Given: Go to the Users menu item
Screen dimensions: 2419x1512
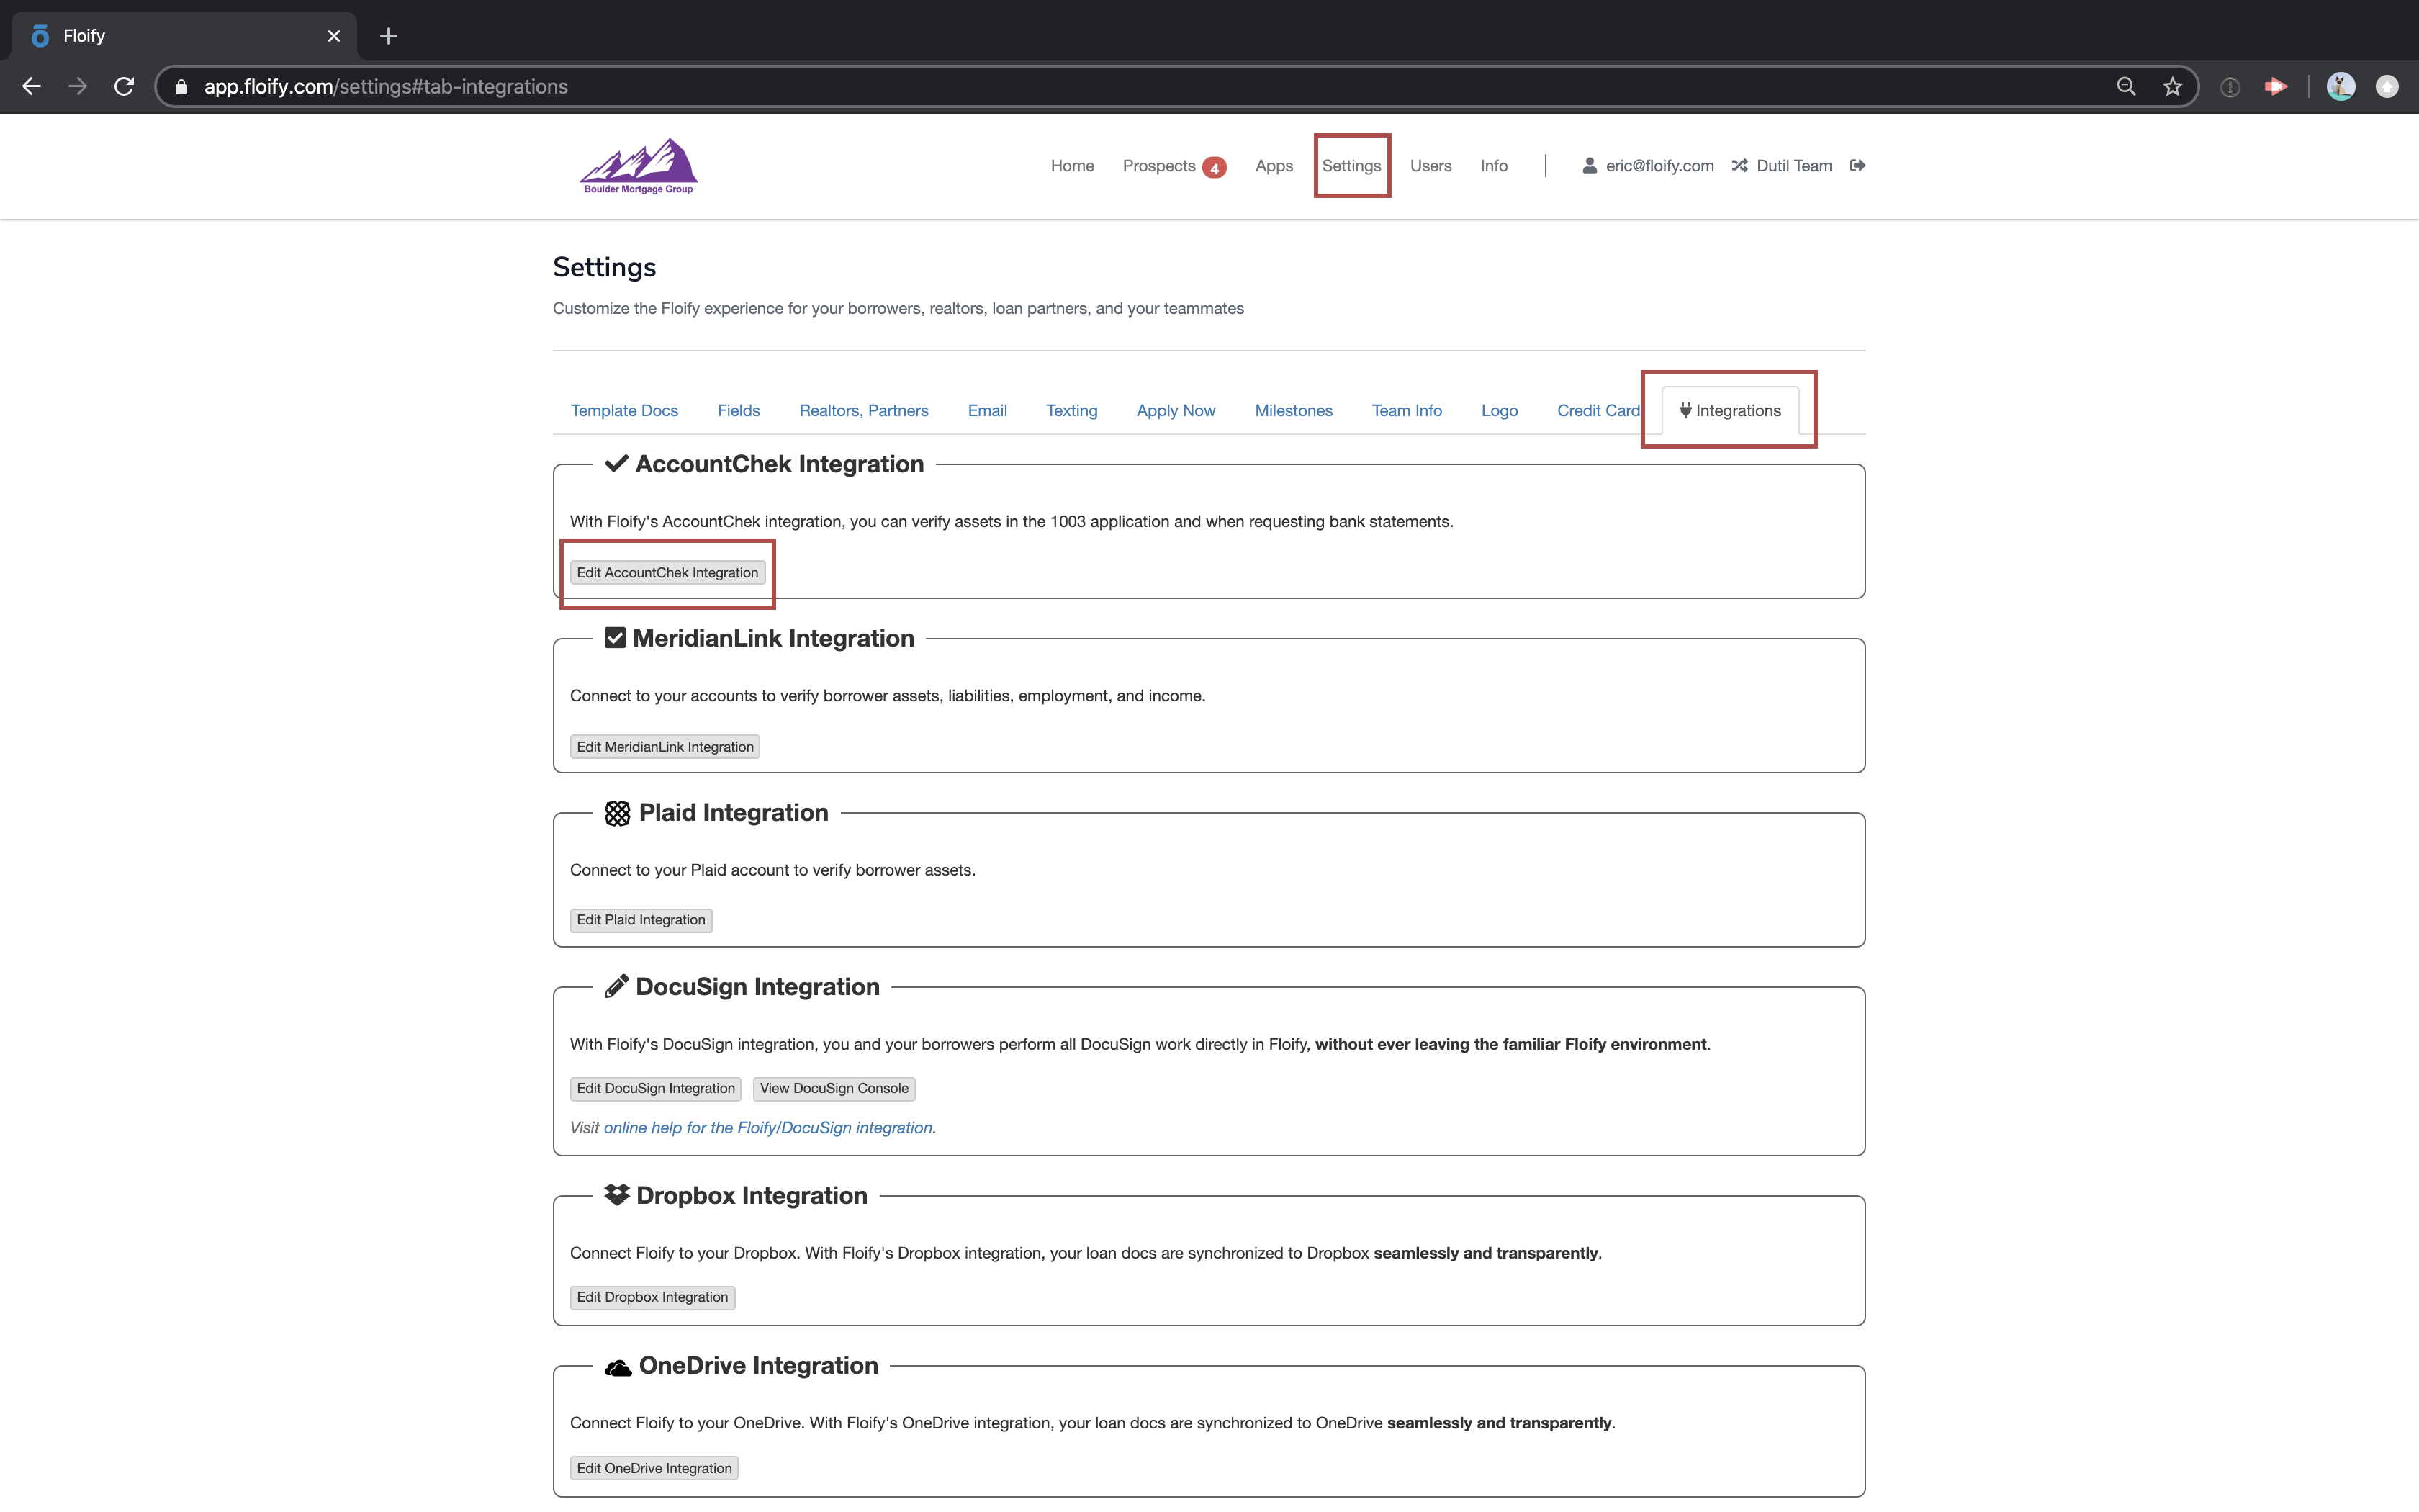Looking at the screenshot, I should (x=1431, y=166).
